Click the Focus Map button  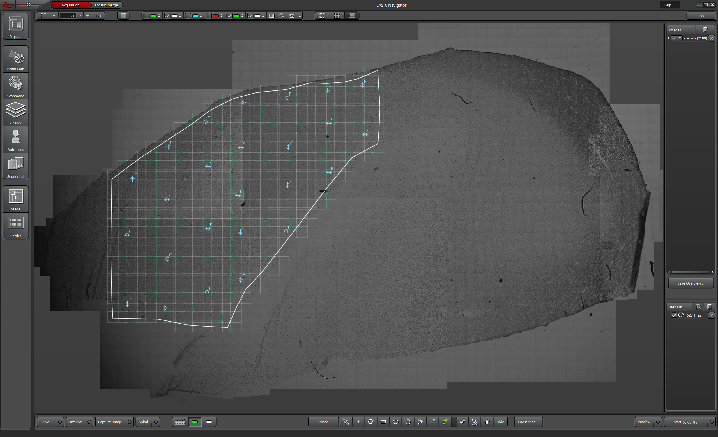coord(528,422)
